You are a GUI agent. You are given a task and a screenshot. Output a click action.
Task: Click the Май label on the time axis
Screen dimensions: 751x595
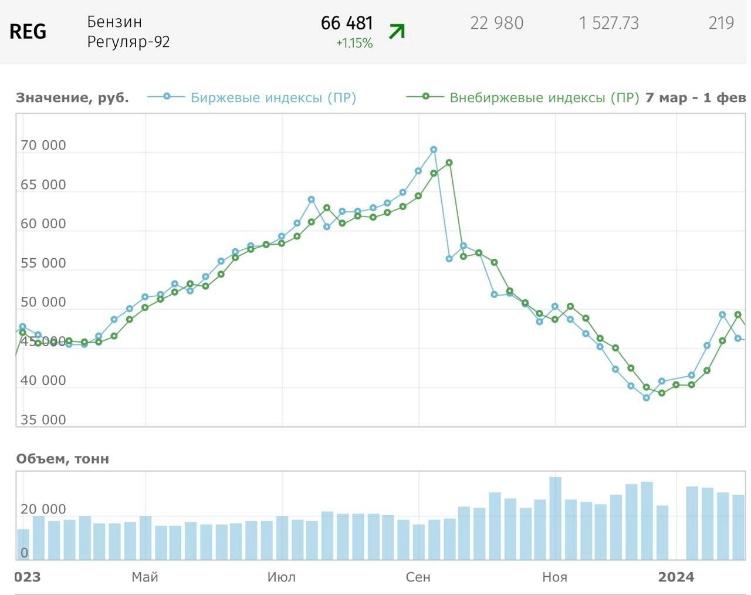click(145, 577)
